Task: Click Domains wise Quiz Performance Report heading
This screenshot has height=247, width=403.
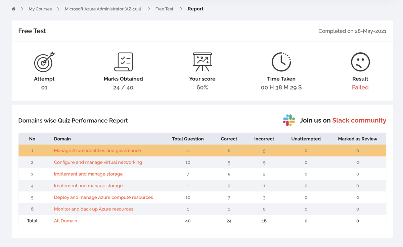Action: (x=73, y=121)
